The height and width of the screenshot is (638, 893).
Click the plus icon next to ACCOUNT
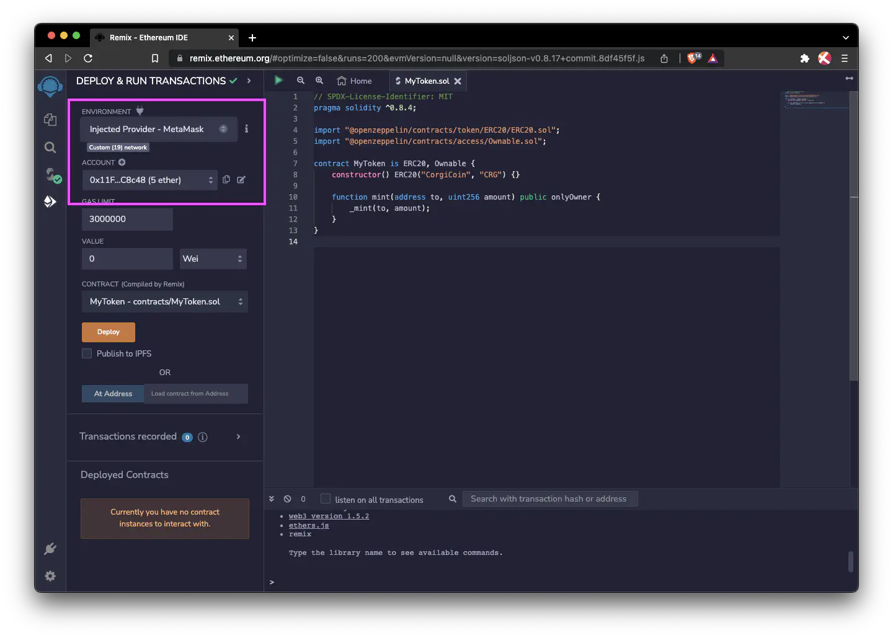pos(122,162)
